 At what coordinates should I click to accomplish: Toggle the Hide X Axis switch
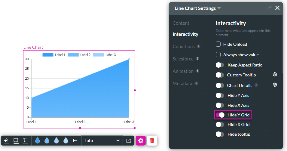(x=220, y=105)
